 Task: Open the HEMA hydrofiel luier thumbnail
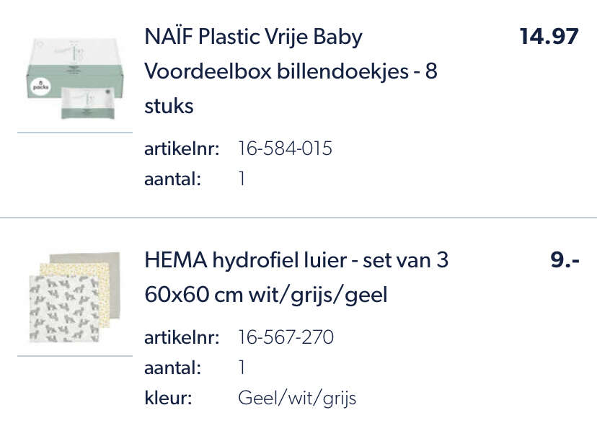(x=75, y=297)
